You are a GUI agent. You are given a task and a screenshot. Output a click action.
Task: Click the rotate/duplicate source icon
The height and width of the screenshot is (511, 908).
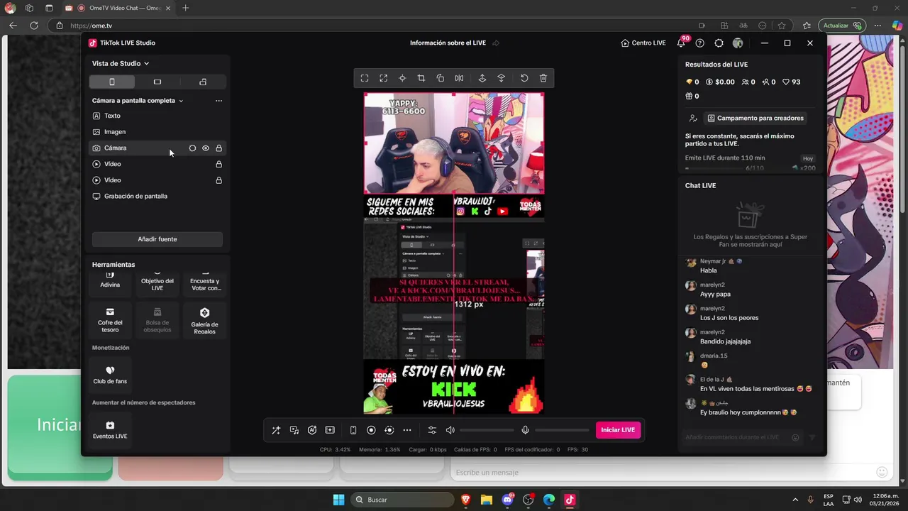[441, 78]
